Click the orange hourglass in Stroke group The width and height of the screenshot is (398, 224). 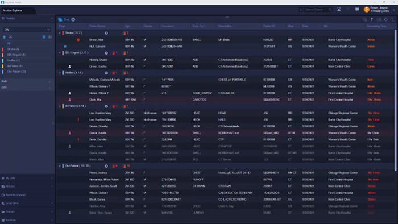click(x=125, y=33)
